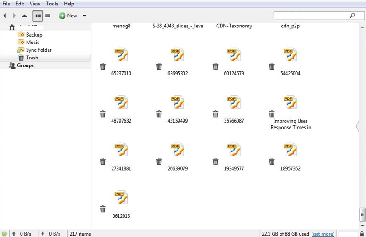Click the download speed arrow icon
Viewport: 366px width, 237px height.
[43, 233]
